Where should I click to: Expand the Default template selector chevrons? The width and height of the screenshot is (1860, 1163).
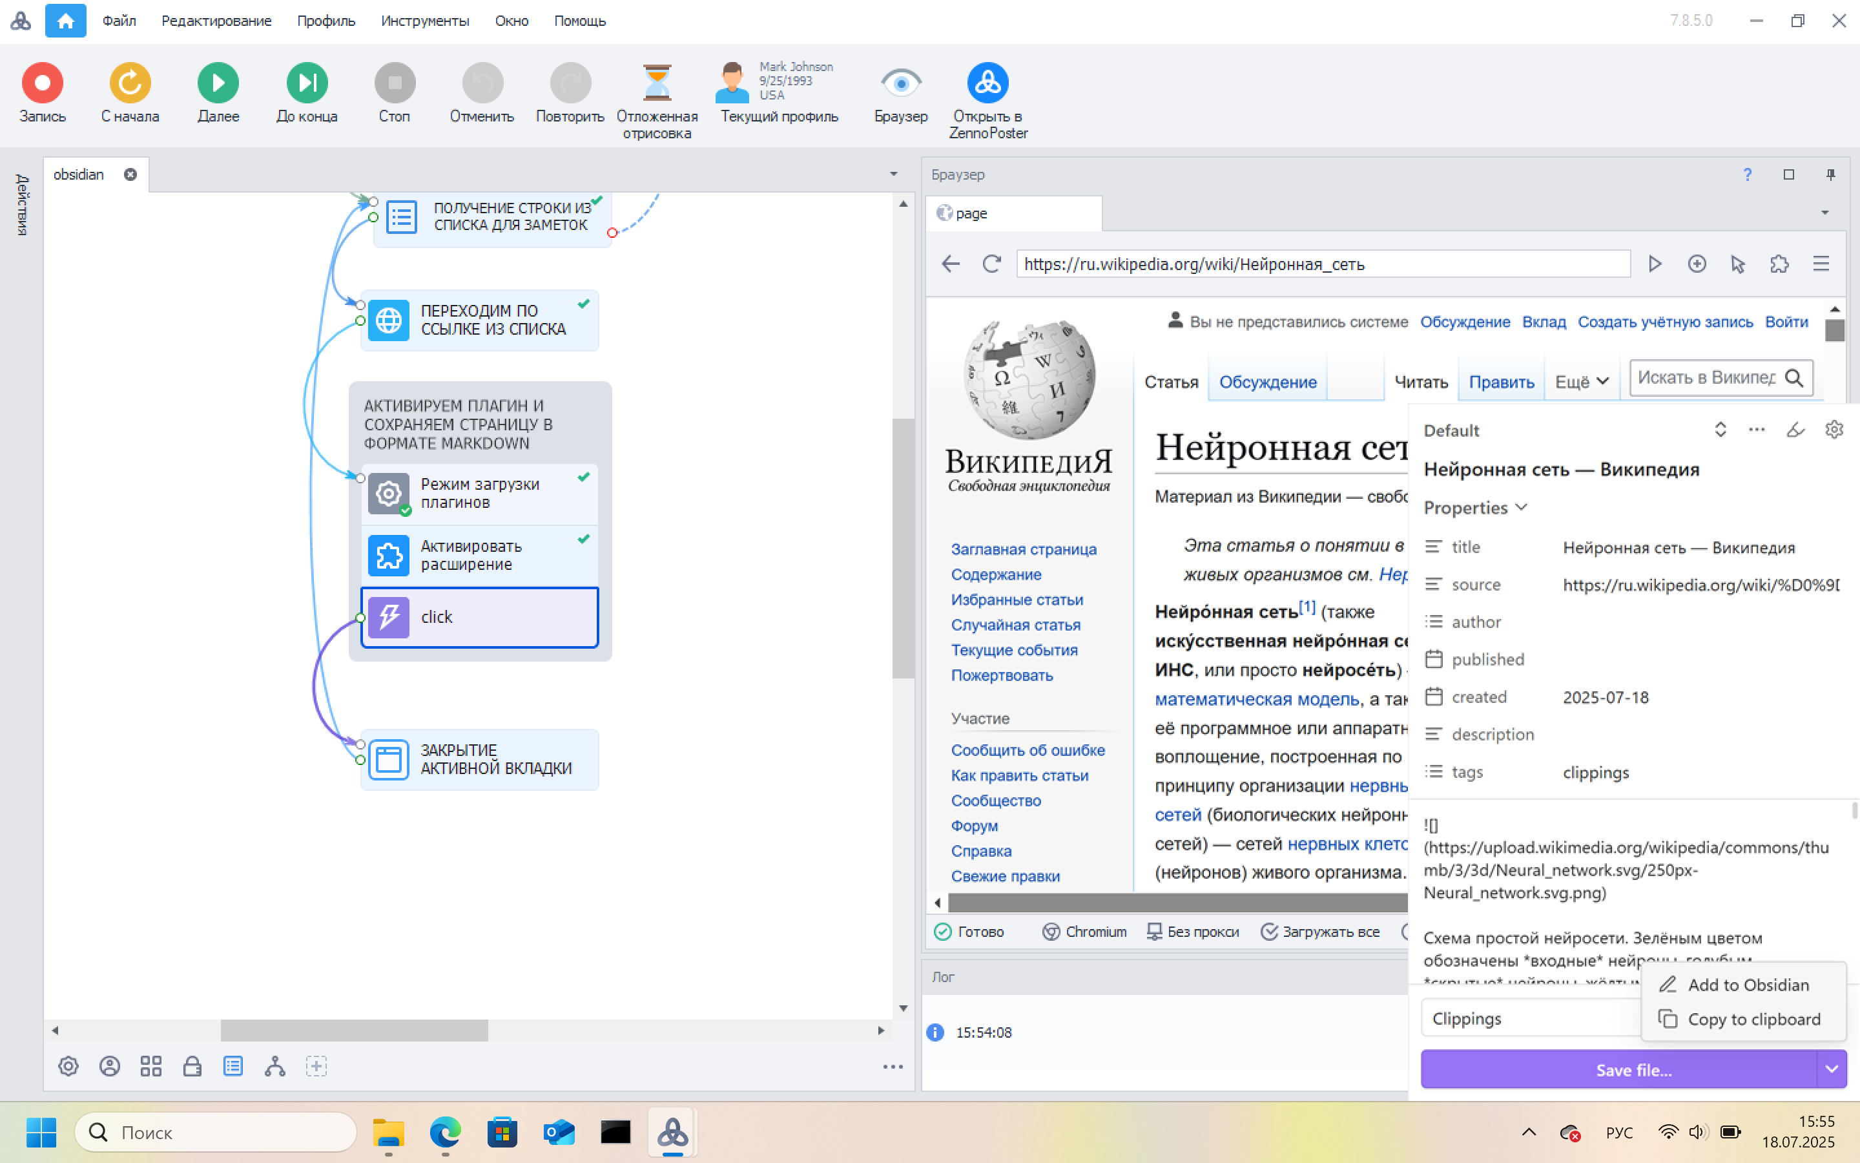(x=1720, y=429)
